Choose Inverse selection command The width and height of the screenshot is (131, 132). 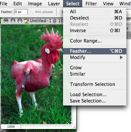click(95, 31)
